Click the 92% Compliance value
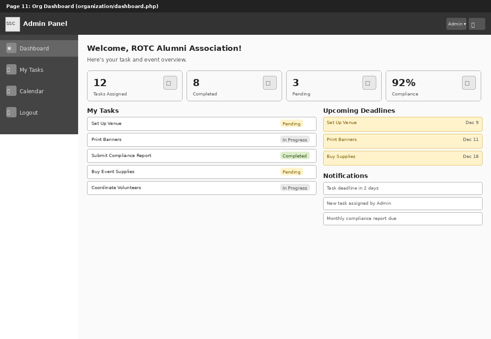 [x=404, y=83]
